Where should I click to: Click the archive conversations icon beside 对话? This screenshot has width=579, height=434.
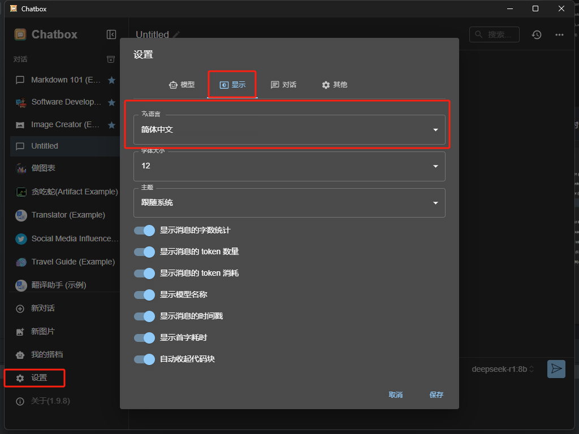coord(111,59)
